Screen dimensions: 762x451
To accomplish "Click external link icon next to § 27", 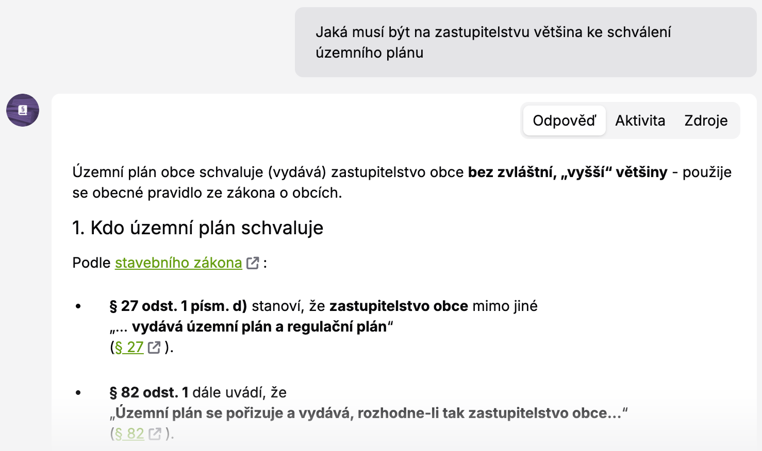I will click(154, 348).
